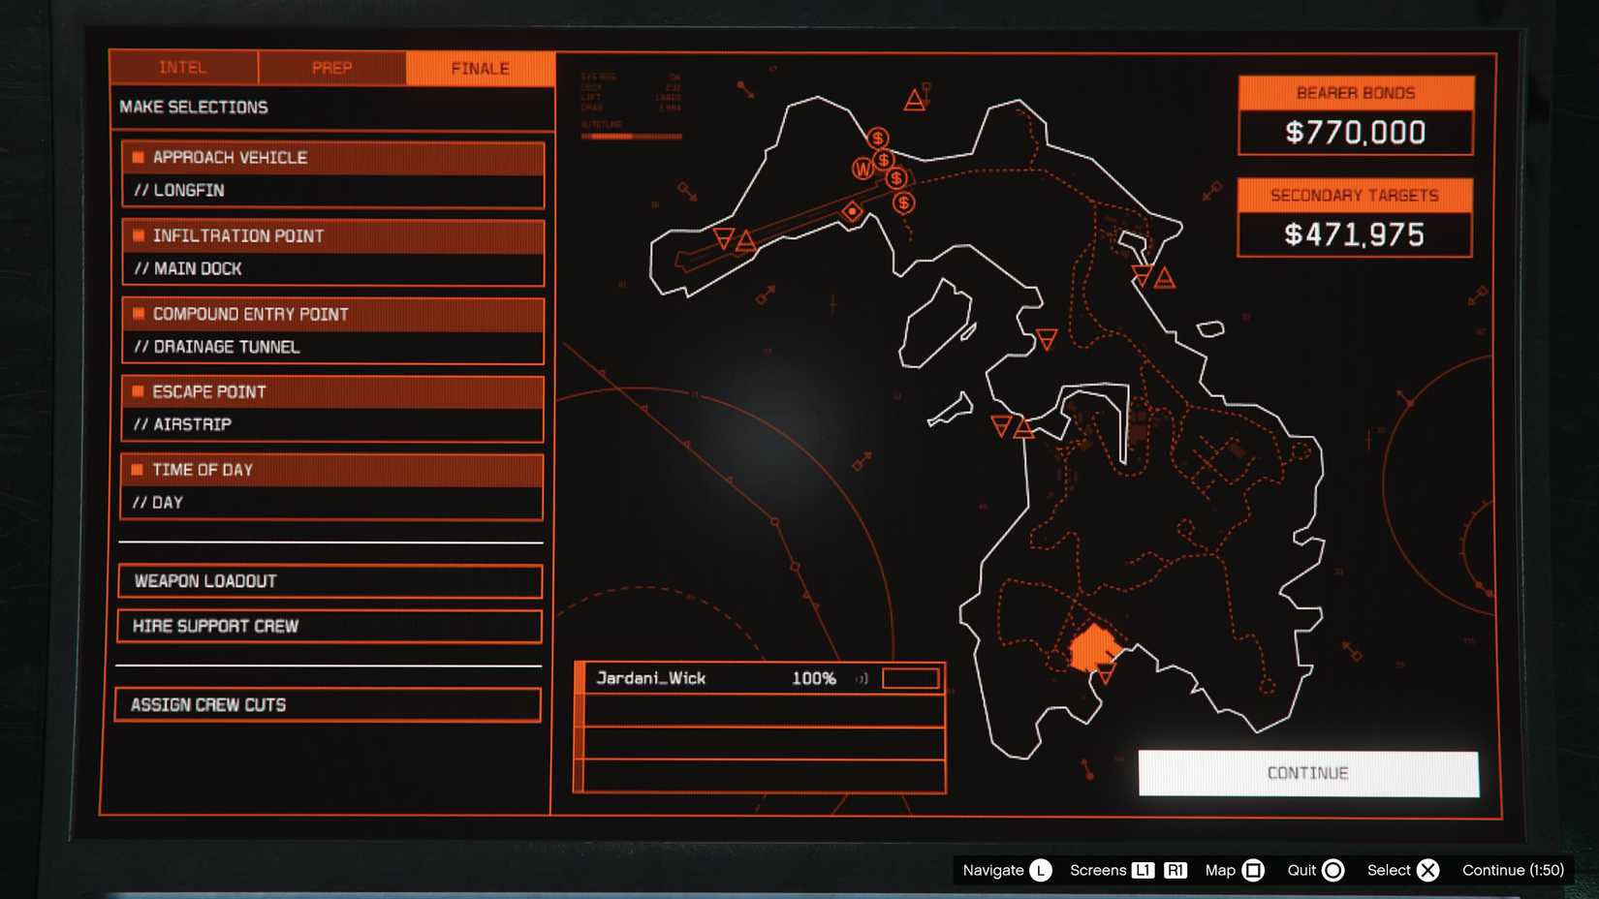Screen dimensions: 1599x899
Task: Click the autotune progress bar in the HUD
Action: pos(631,137)
